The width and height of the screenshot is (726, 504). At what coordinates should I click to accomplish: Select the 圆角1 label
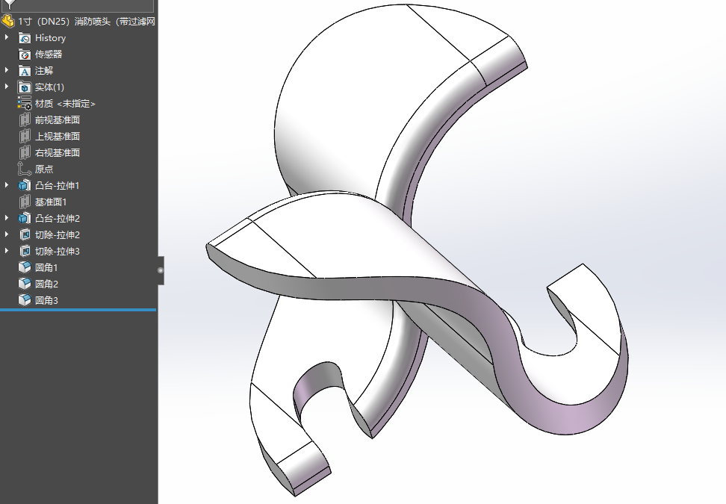[46, 267]
